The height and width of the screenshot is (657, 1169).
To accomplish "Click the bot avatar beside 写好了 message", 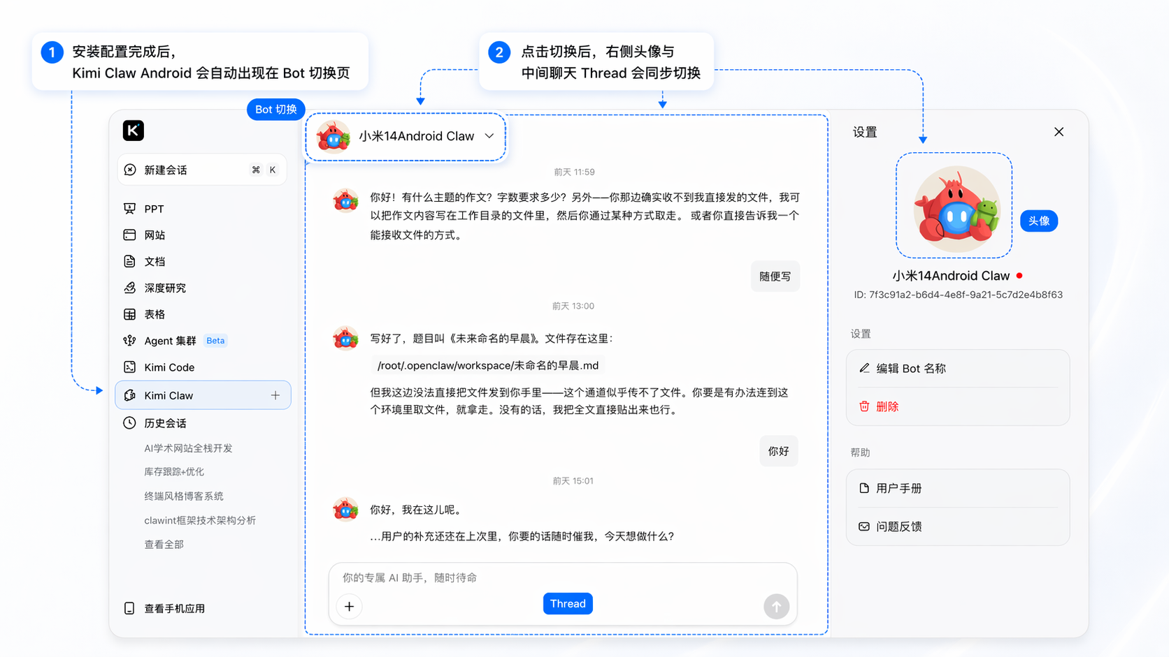I will 345,339.
